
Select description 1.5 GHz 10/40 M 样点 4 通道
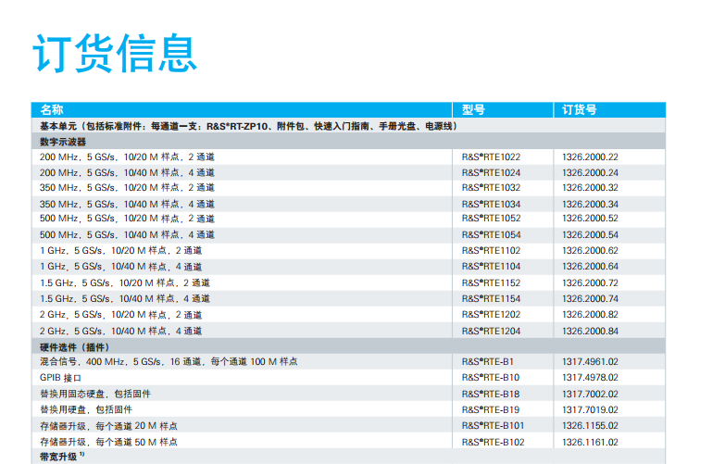point(125,299)
